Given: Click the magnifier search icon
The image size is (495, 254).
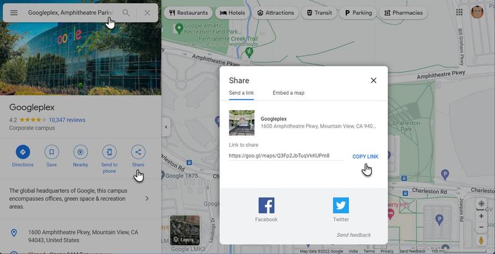Looking at the screenshot, I should pos(126,13).
